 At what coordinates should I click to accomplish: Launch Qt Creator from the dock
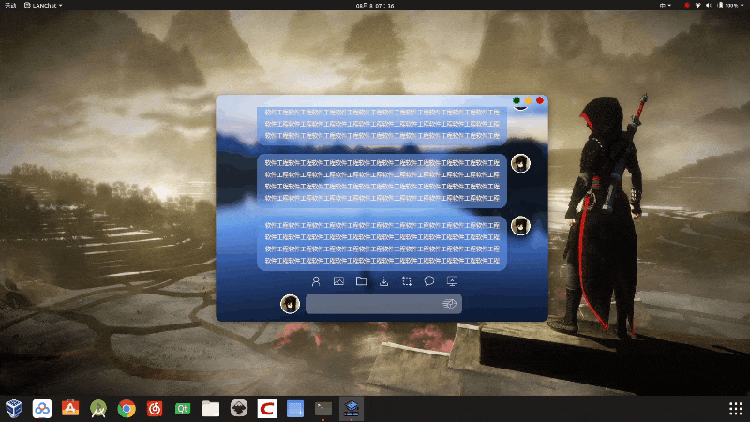(183, 409)
